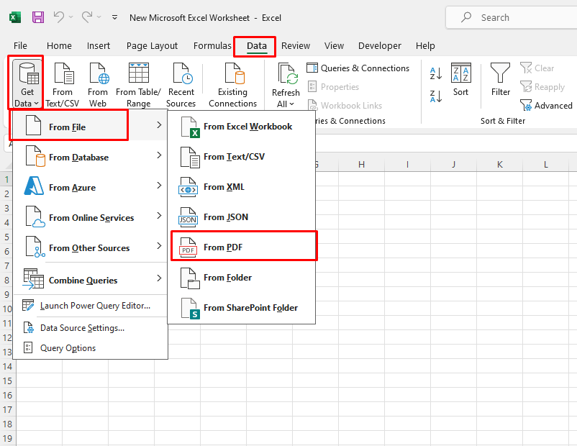Select From PDF option
577x446 pixels.
(x=242, y=247)
